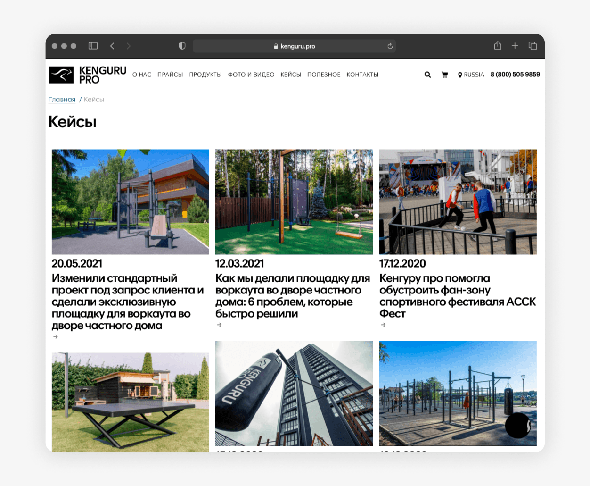Click arrow under 'Кенгуру про помогла' article
Image resolution: width=590 pixels, height=486 pixels.
383,325
